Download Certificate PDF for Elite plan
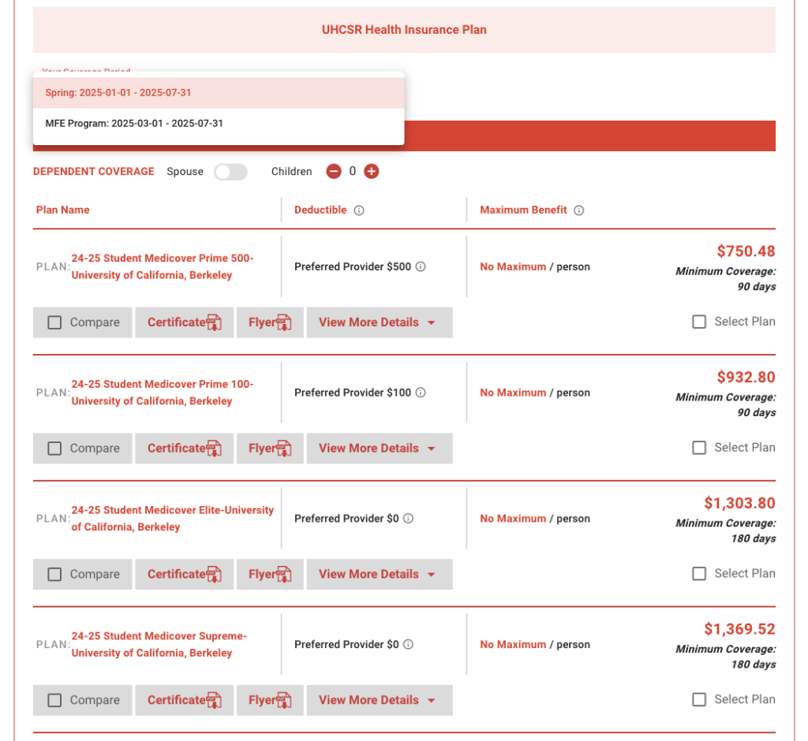Screen dimensions: 808x741 (185, 574)
